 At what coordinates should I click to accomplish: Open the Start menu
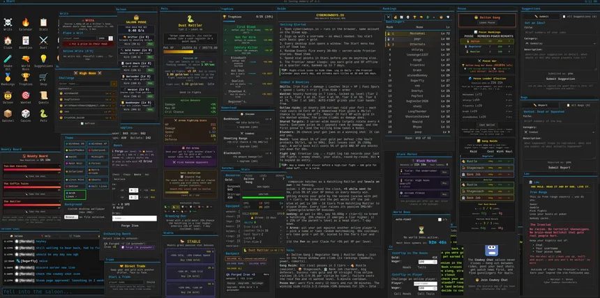click(x=8, y=1)
